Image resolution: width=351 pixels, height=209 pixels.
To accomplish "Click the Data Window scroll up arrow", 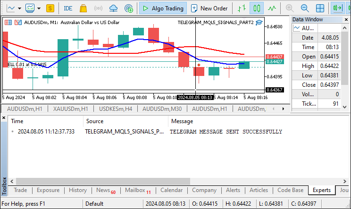I will 345,28.
